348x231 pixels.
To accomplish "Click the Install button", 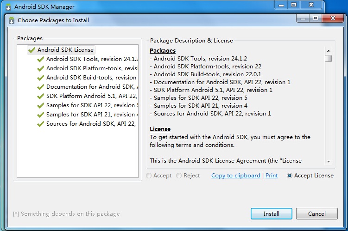I will (x=272, y=214).
